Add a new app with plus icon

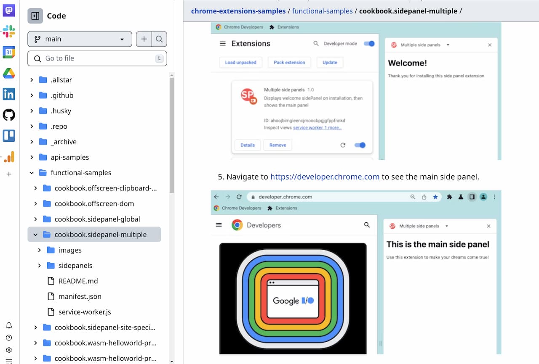[9, 174]
